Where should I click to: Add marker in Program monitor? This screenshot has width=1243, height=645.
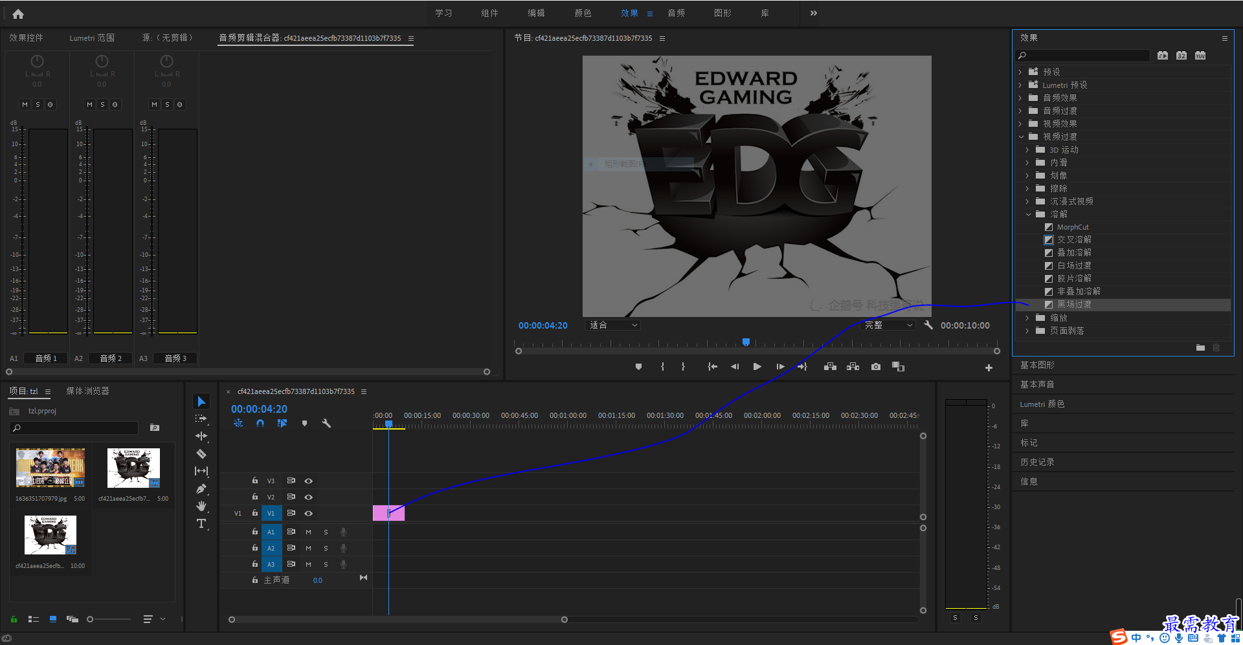pos(638,367)
